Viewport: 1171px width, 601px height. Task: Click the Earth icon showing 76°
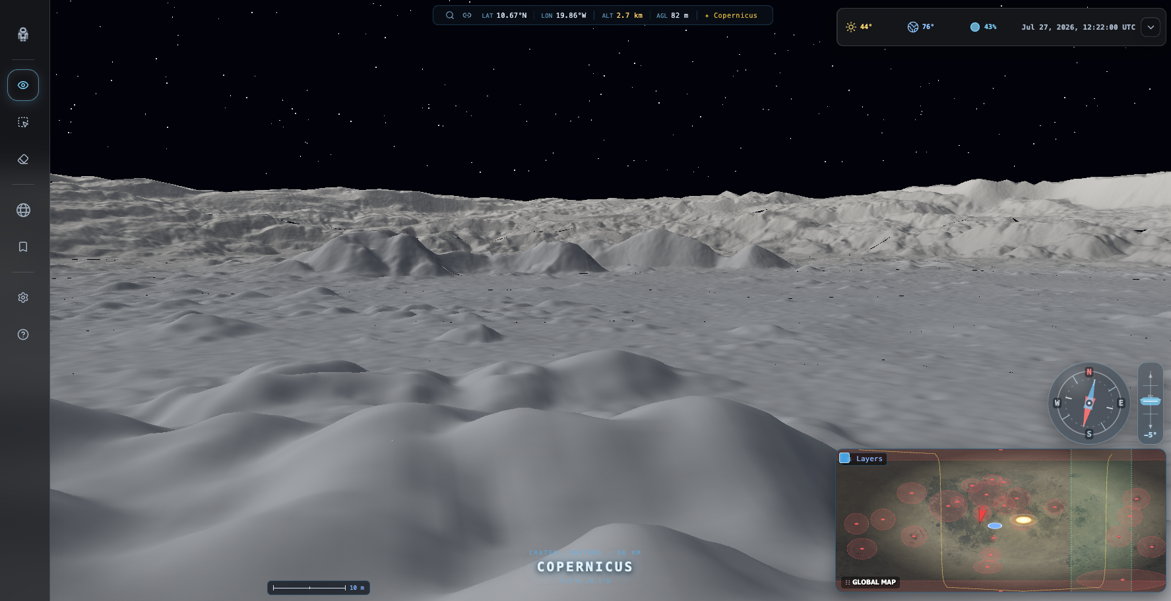[x=913, y=27]
